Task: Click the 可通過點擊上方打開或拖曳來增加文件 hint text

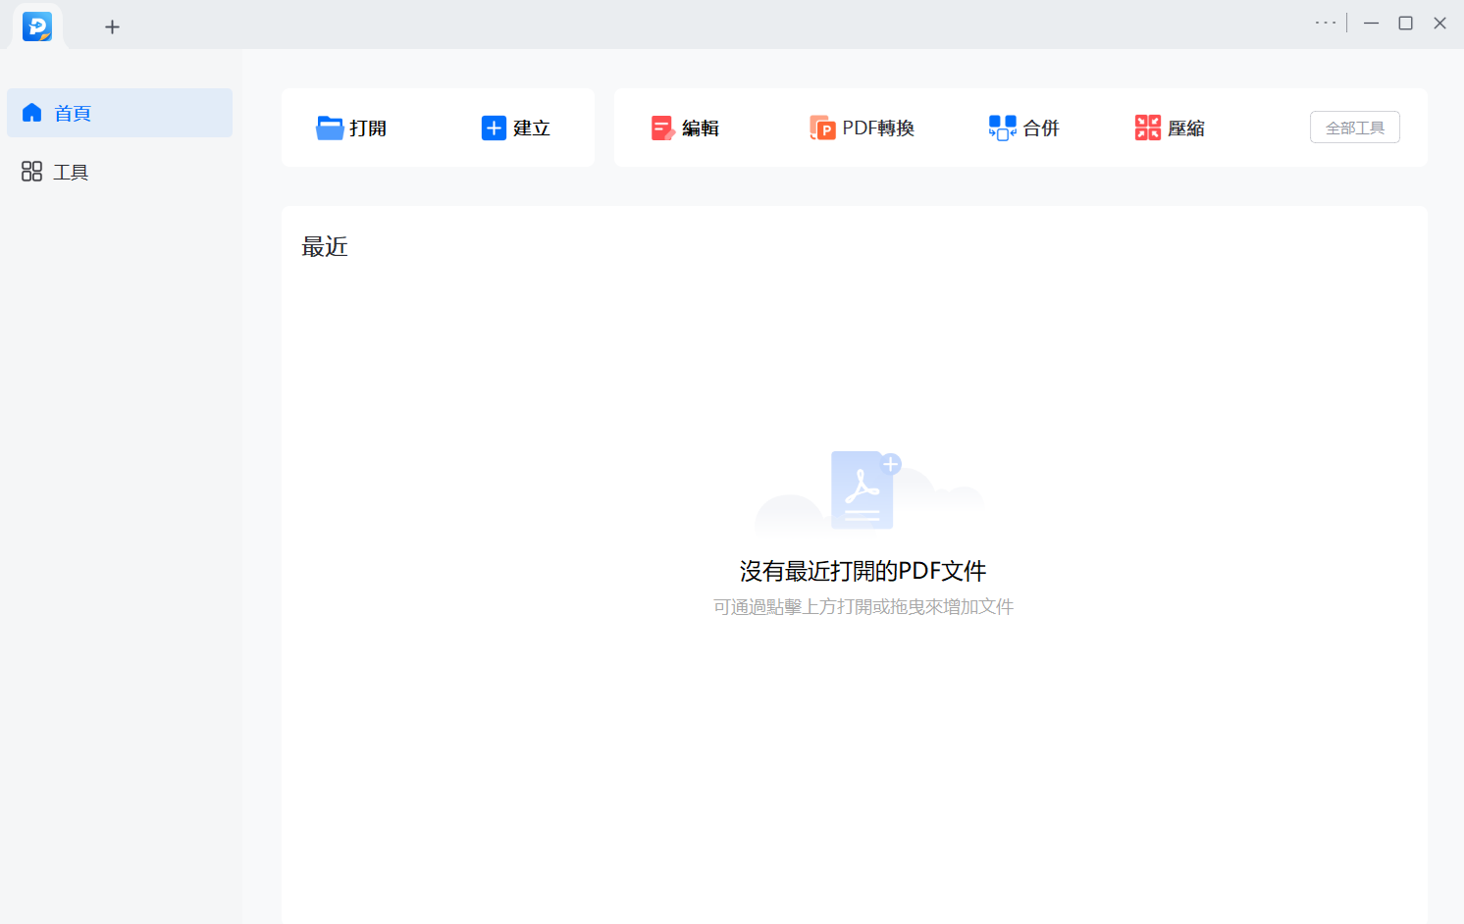Action: point(863,607)
